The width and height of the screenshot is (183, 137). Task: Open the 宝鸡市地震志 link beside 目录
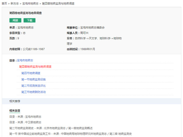pos(25,60)
